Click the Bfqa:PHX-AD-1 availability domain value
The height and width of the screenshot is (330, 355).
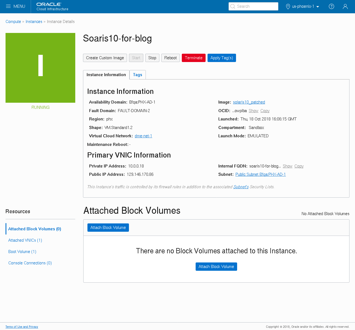coord(142,102)
